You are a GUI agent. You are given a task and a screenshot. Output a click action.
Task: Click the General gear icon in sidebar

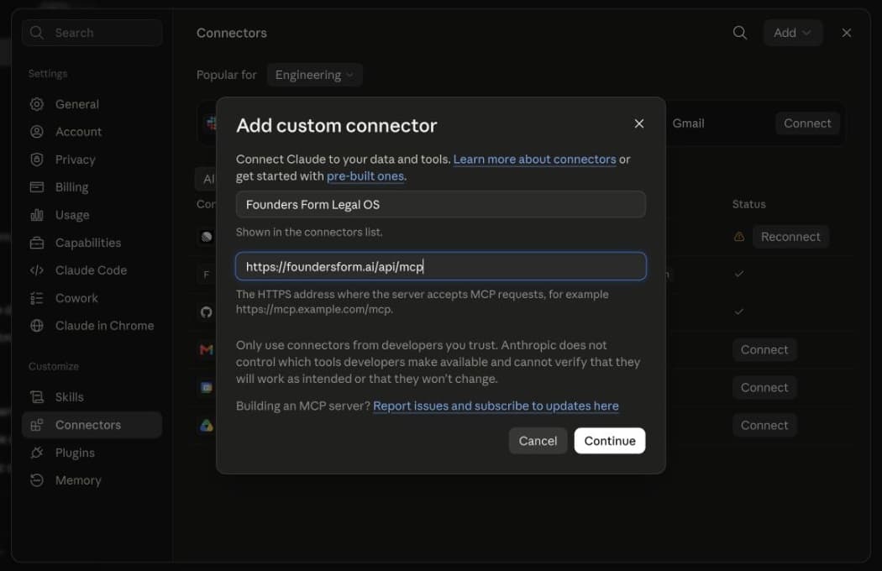tap(37, 104)
